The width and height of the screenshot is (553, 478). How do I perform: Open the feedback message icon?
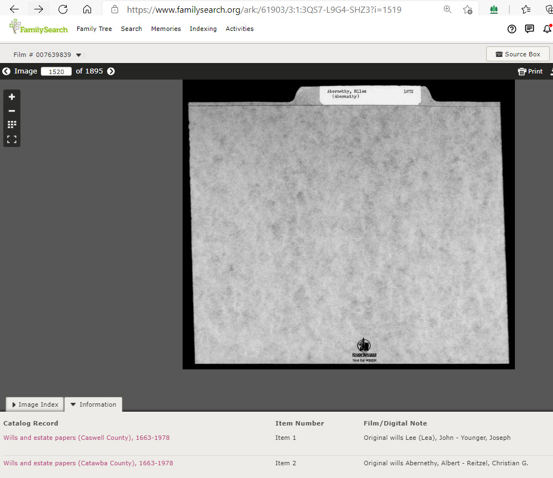point(529,29)
